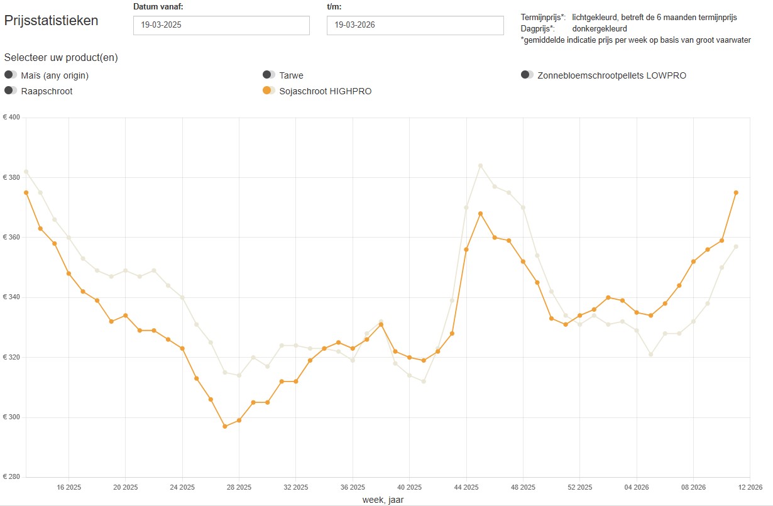Click the Prijsstatistieken page title
Viewport: 773px width, 506px height.
click(x=52, y=20)
